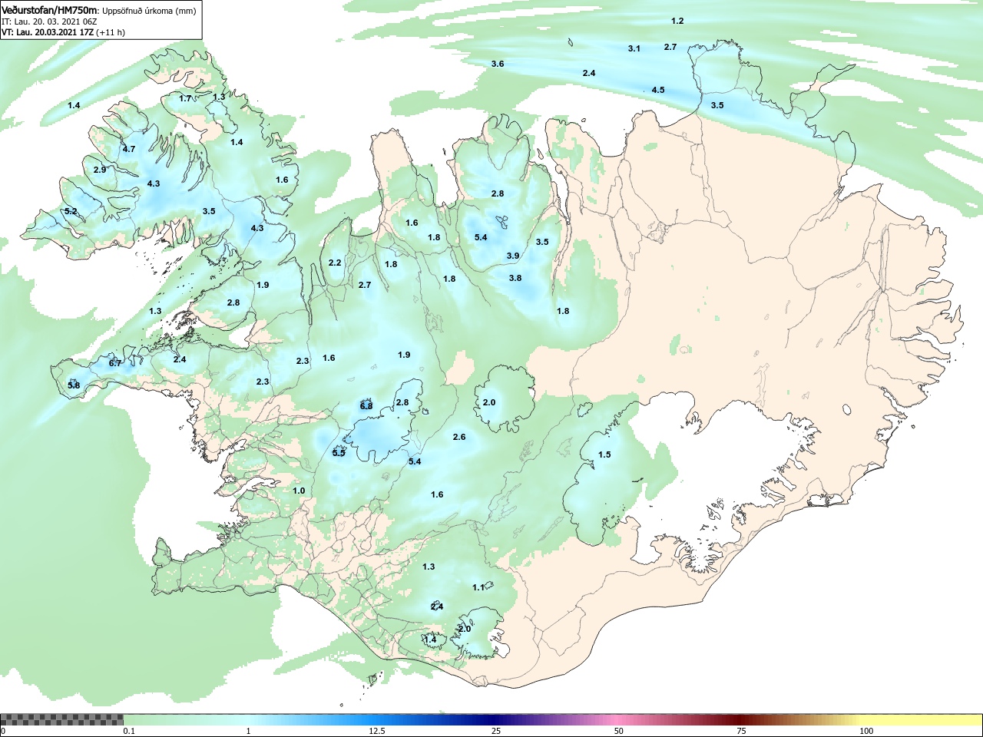
Task: Click the IT: Lau. 20. 03. 2021 06Z line
Action: (x=49, y=22)
